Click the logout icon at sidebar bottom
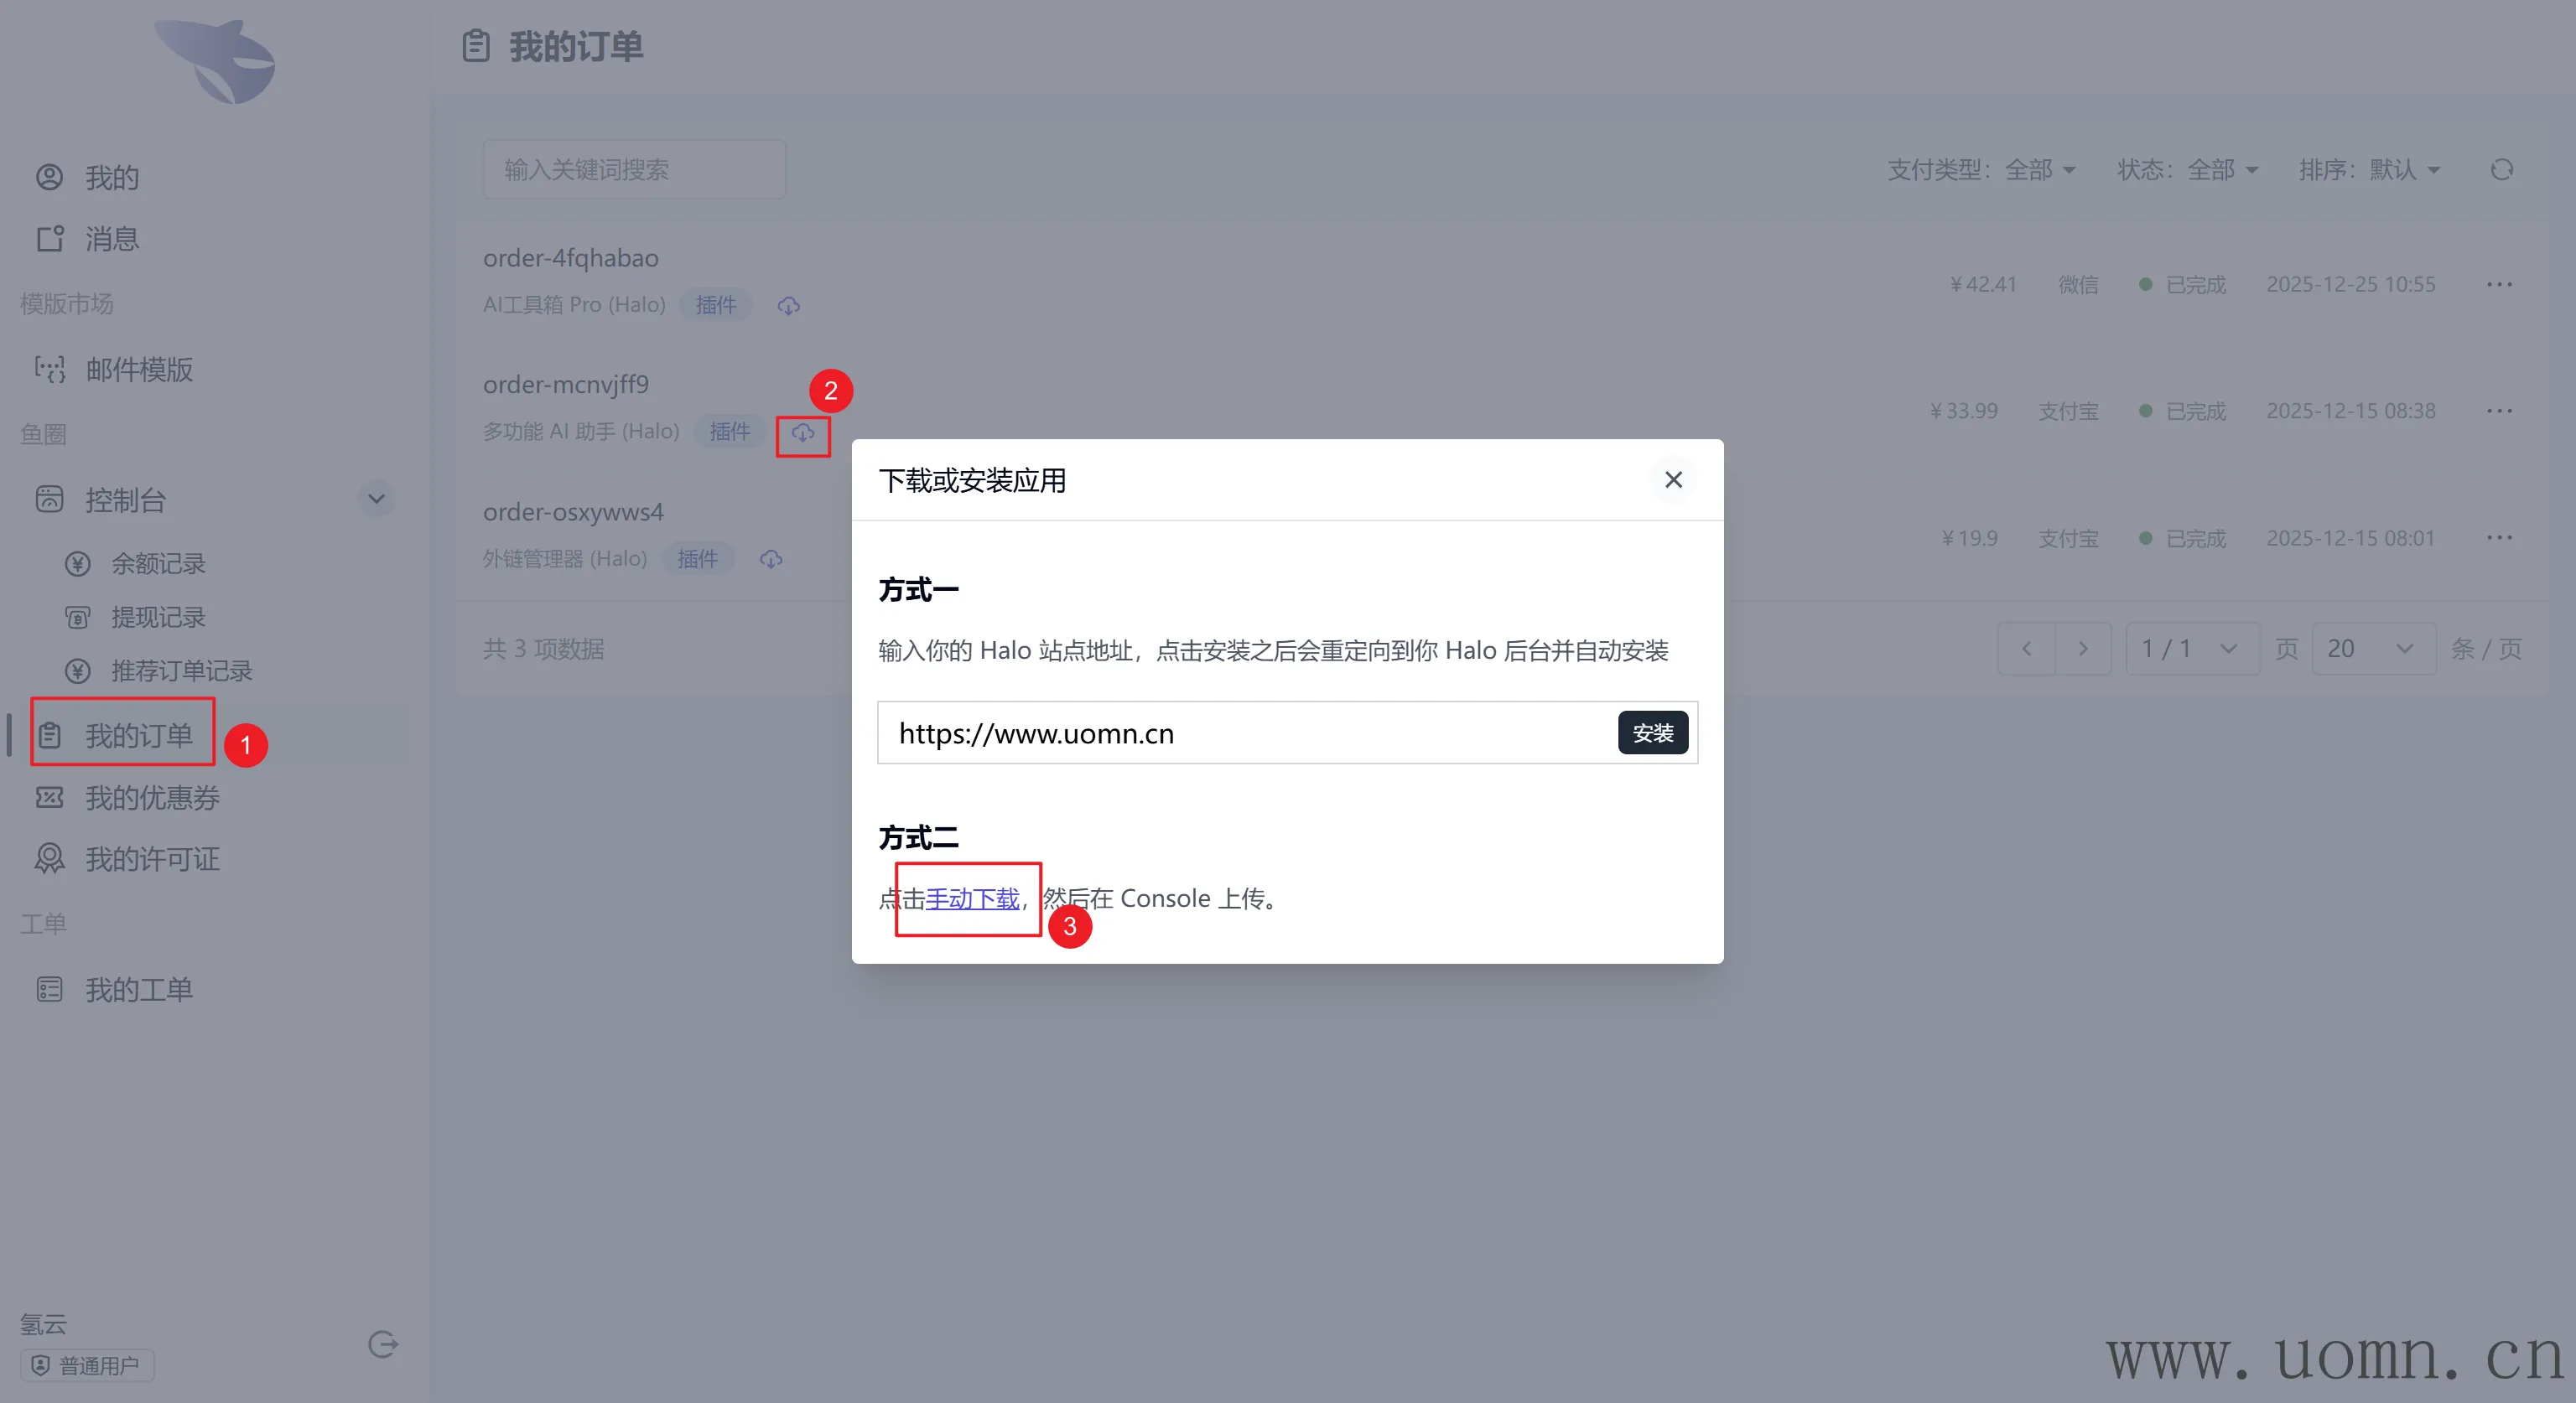This screenshot has height=1403, width=2576. point(383,1344)
